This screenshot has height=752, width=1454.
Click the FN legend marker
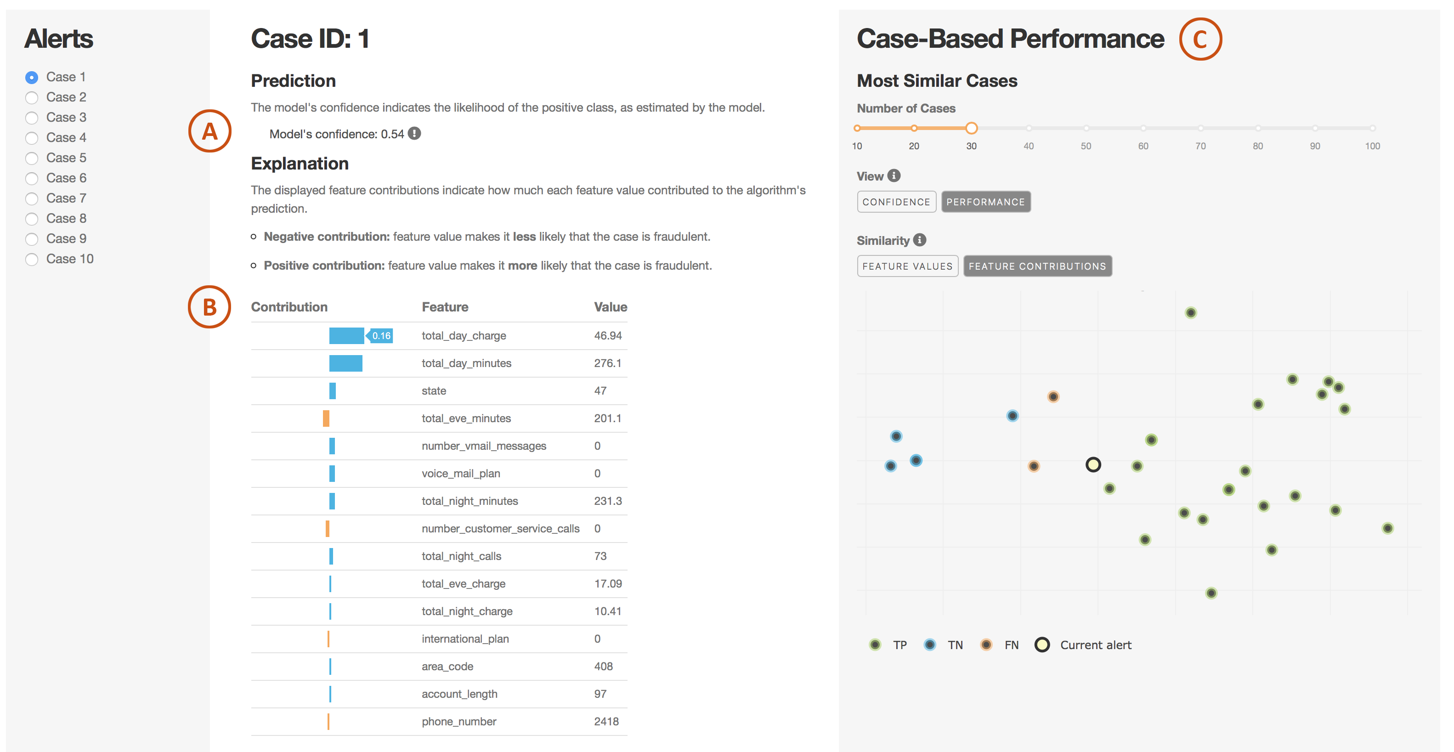986,645
